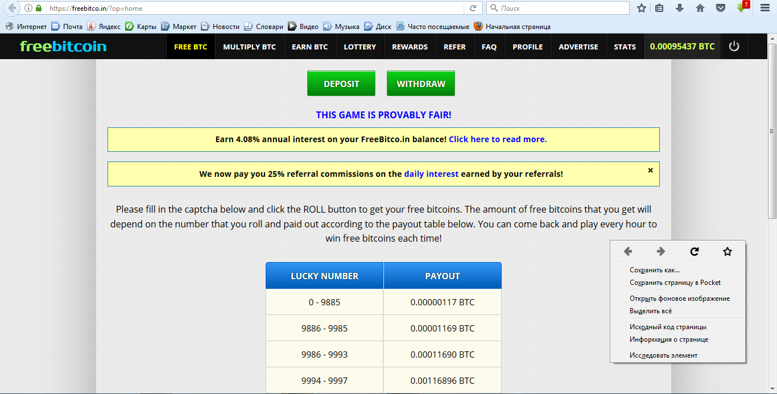Open site information icon in address bar
The height and width of the screenshot is (394, 777).
point(28,9)
